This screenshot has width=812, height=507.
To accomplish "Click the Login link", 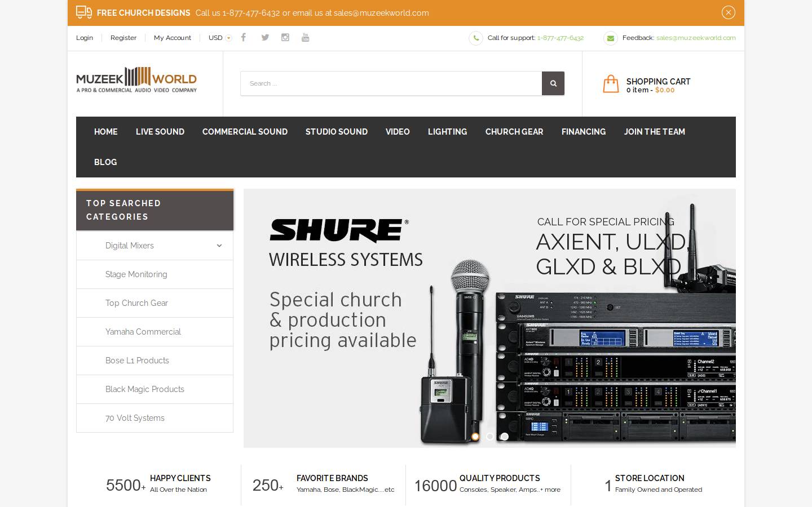I will pyautogui.click(x=85, y=38).
